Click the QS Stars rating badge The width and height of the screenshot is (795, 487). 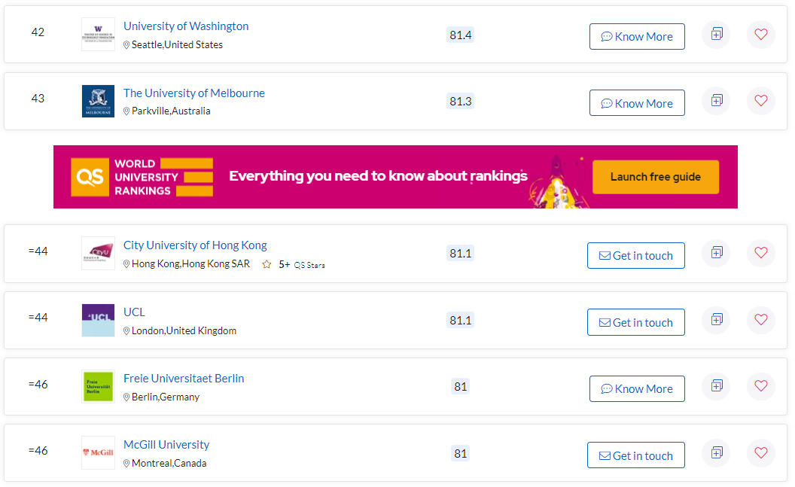click(294, 264)
